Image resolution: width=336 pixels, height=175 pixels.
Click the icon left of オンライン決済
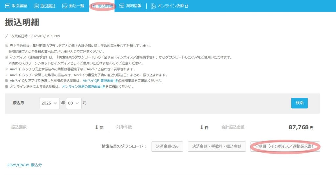153,6
